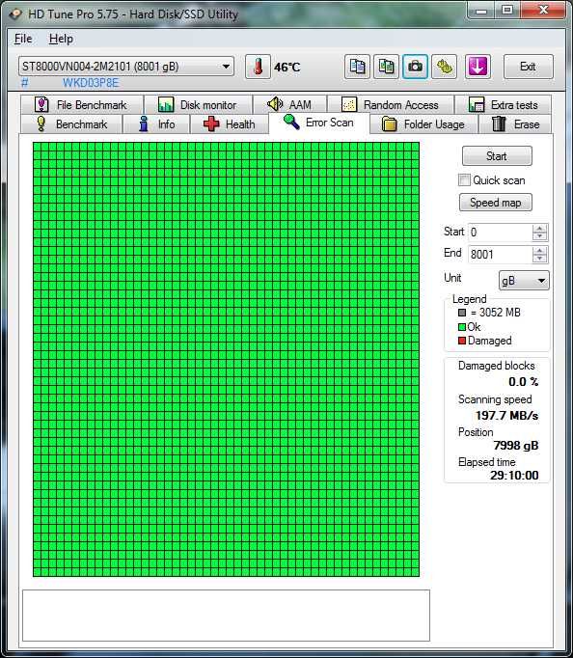Enable the Quick scan checkbox
Image resolution: width=573 pixels, height=658 pixels.
(464, 180)
